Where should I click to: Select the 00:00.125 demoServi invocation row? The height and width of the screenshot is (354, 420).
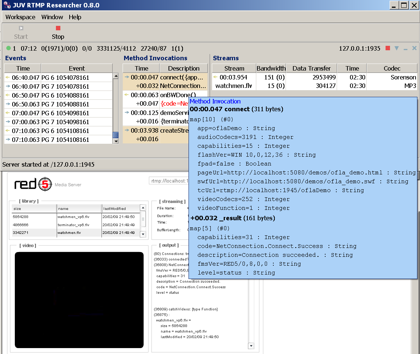point(156,113)
